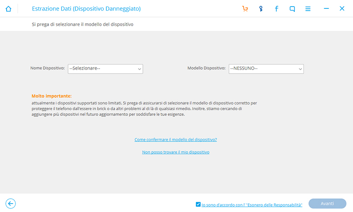Screen dimensions: 353x212
Task: Open the Modello Dispositivo dropdown
Action: [266, 69]
